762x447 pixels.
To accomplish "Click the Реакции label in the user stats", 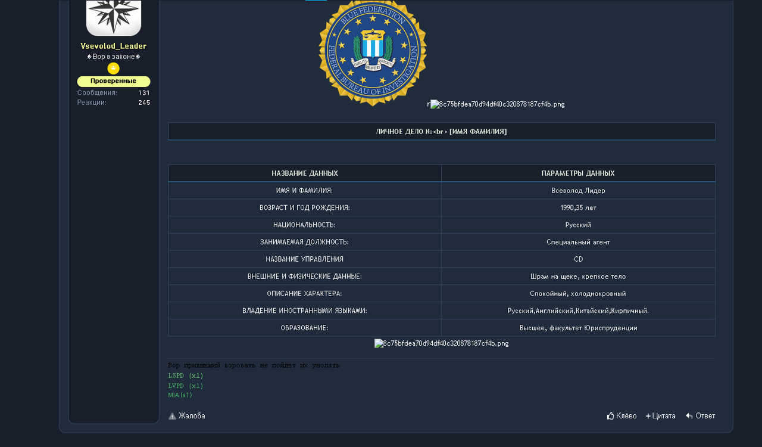I will tap(92, 103).
